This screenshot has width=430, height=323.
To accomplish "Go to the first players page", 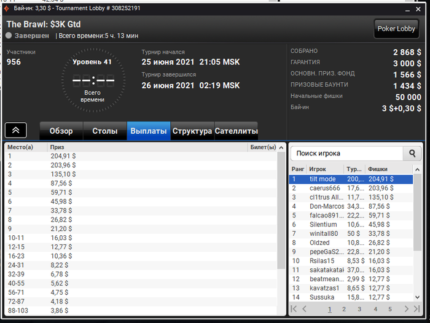I will (x=294, y=309).
